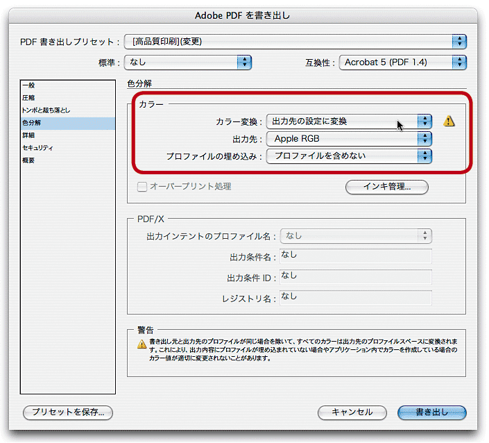Click the PDF/X group label

point(151,219)
